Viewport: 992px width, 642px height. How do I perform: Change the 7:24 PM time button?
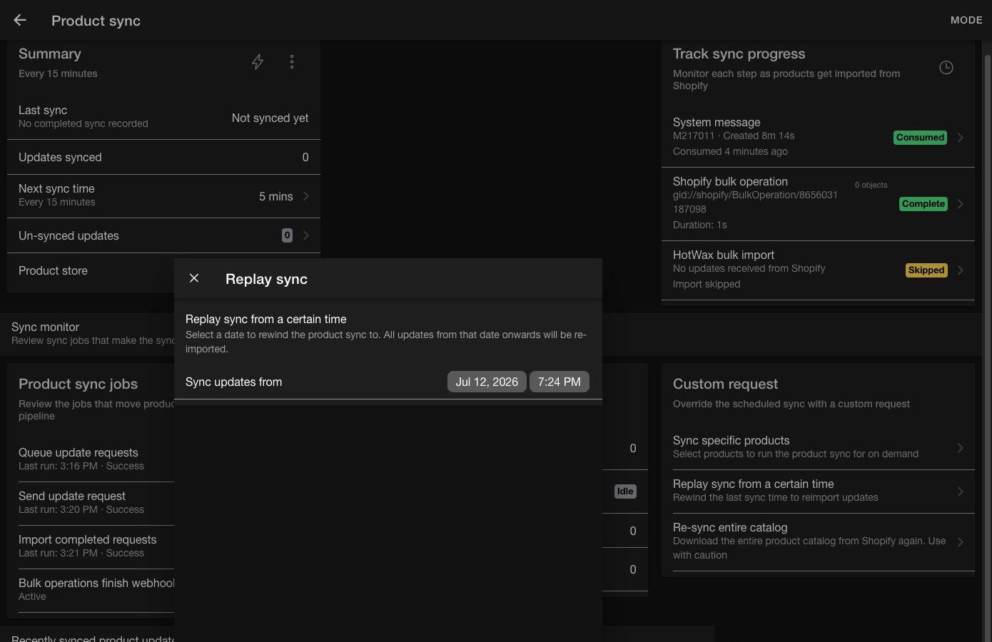(560, 382)
